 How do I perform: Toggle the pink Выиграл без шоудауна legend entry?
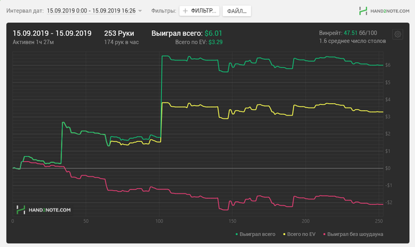(x=353, y=234)
